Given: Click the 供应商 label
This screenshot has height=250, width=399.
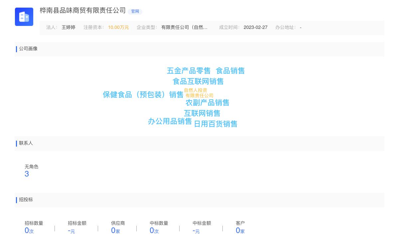Looking at the screenshot, I should (x=118, y=223).
